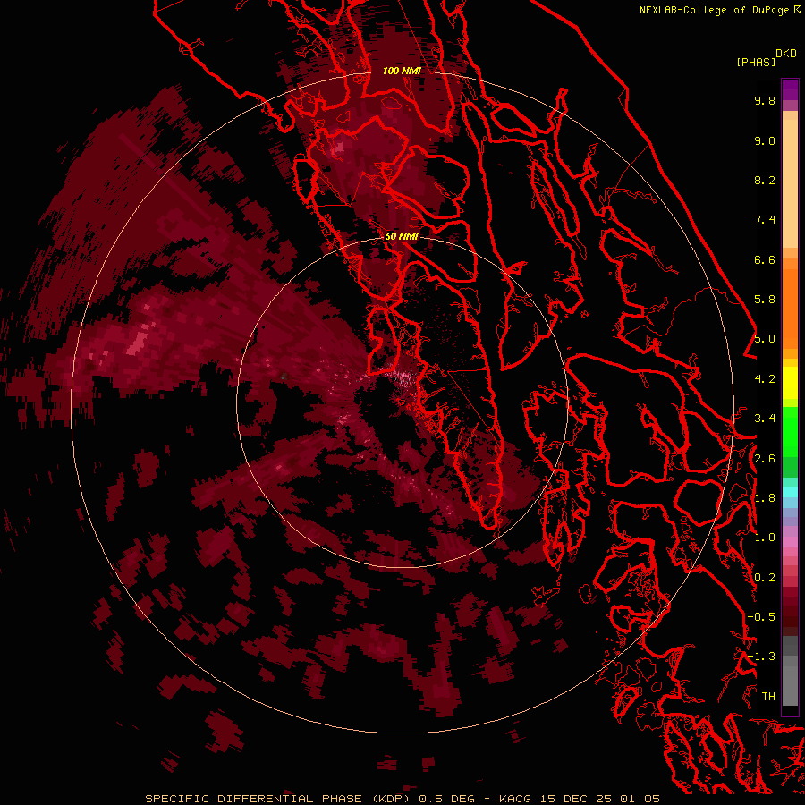Click the 50 NMI range ring label
The width and height of the screenshot is (805, 805).
(402, 236)
